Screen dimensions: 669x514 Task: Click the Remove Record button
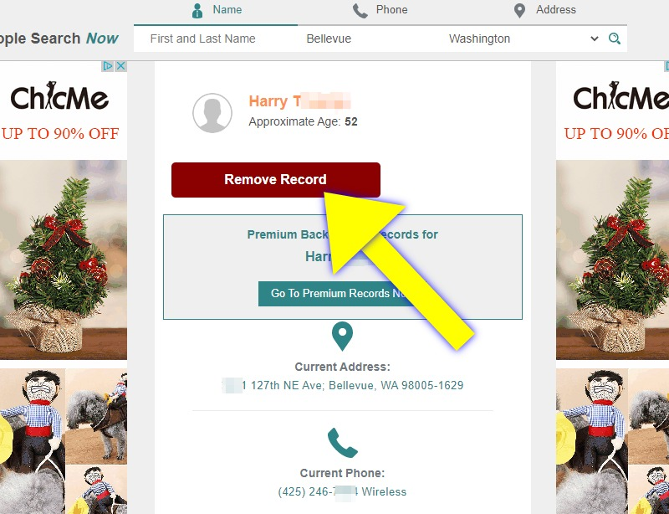(276, 179)
